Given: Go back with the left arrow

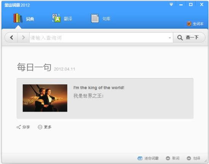Looking at the screenshot, I should (x=11, y=38).
